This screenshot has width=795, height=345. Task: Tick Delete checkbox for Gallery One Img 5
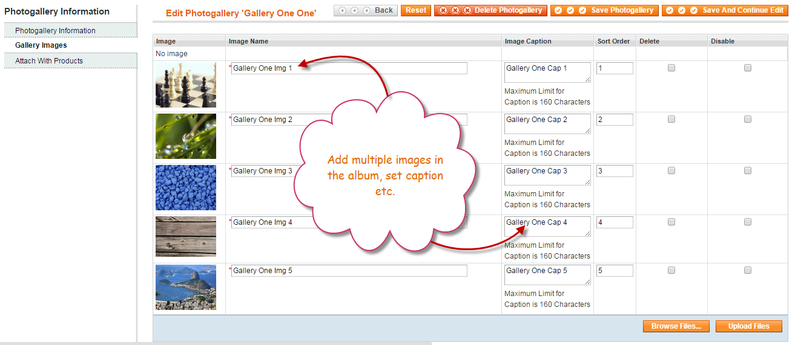coord(671,271)
